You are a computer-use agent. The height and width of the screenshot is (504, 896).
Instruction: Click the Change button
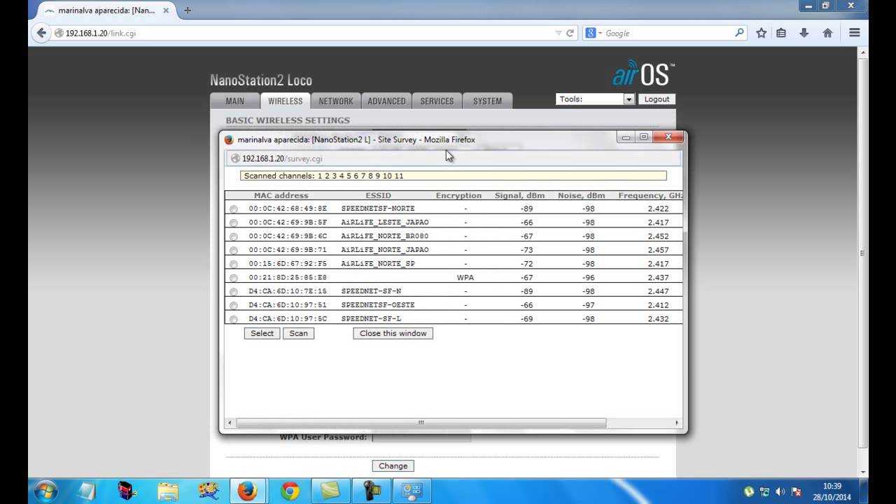(x=393, y=465)
